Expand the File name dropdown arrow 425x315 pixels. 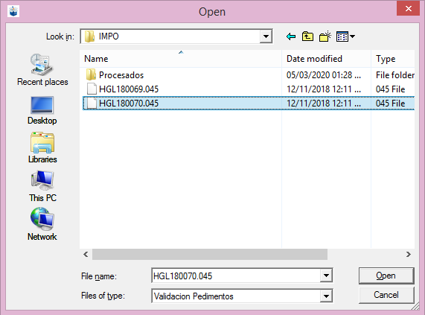tap(326, 276)
